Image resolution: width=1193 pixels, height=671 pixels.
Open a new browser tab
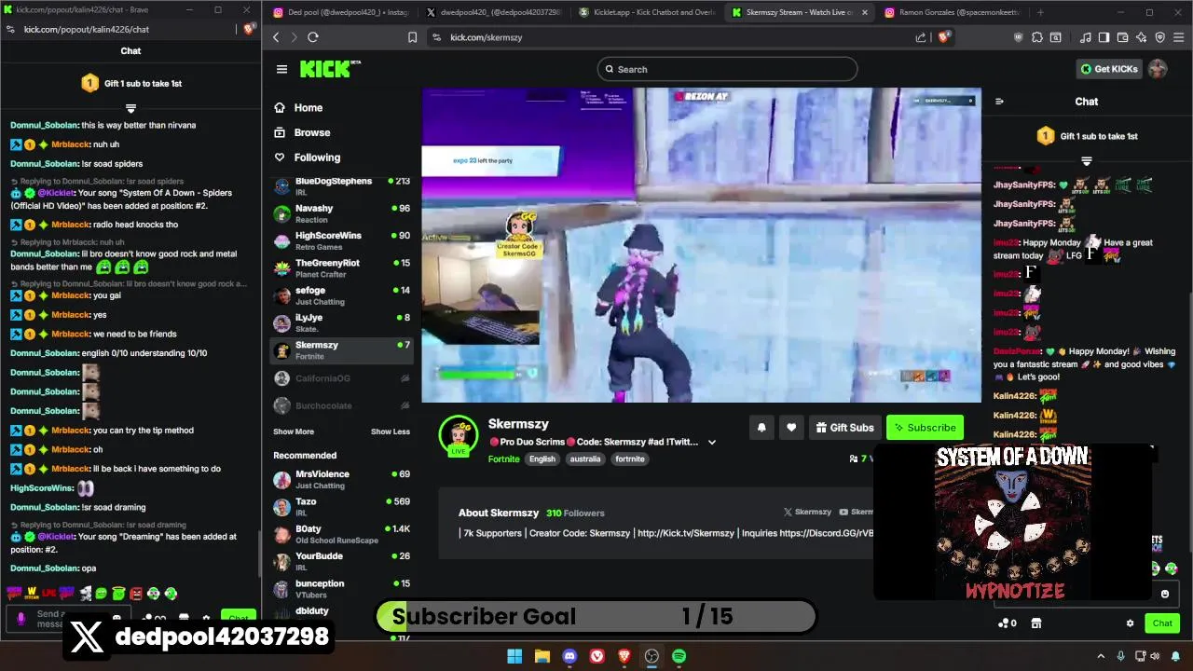pyautogui.click(x=1040, y=12)
